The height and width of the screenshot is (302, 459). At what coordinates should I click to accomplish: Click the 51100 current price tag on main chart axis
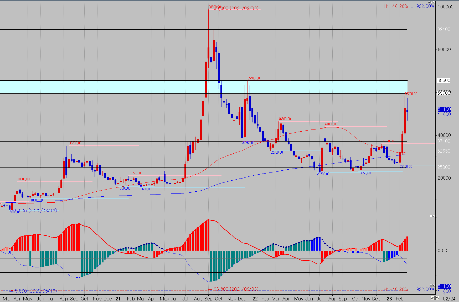tap(444, 109)
